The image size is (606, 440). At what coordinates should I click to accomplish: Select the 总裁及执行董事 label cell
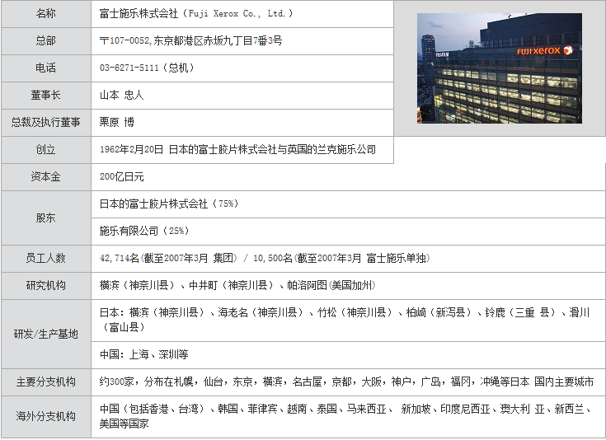click(x=46, y=123)
